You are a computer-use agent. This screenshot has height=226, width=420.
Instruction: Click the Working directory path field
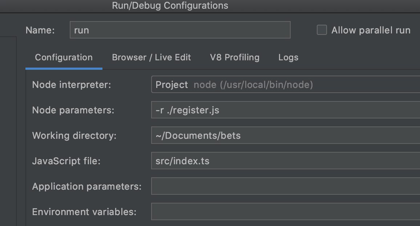pos(285,136)
